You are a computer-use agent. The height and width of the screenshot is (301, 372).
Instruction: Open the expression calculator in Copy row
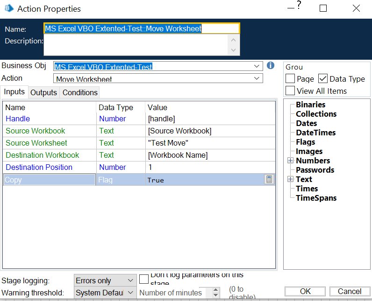tap(269, 180)
